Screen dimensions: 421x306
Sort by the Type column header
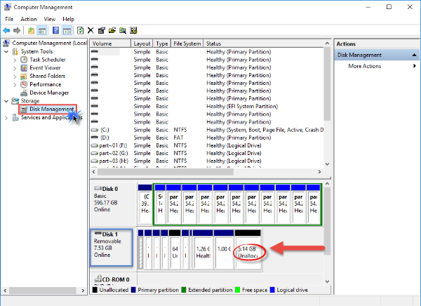point(162,44)
